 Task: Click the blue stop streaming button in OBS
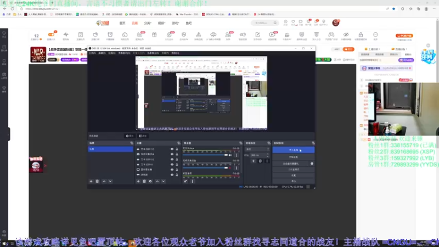point(293,149)
